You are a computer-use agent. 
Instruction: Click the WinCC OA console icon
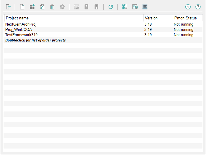tap(76, 7)
